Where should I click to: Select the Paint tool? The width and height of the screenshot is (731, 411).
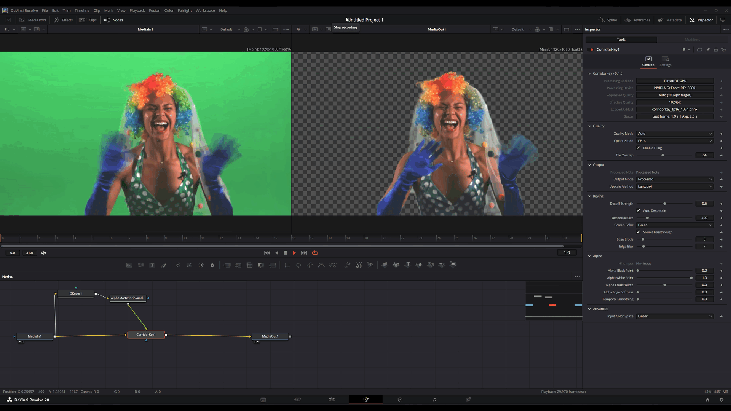[x=164, y=264]
